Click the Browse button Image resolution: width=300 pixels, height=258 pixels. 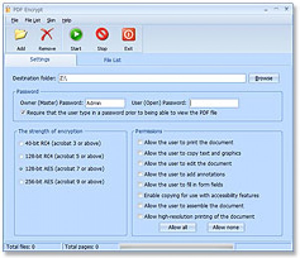(263, 78)
